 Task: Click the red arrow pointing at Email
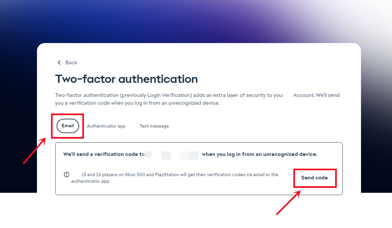pyautogui.click(x=34, y=151)
